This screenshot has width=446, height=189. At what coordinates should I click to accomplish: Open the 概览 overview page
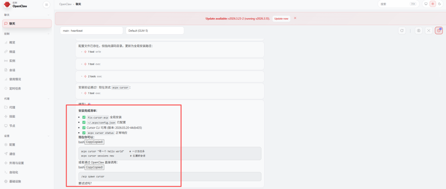pos(27,42)
